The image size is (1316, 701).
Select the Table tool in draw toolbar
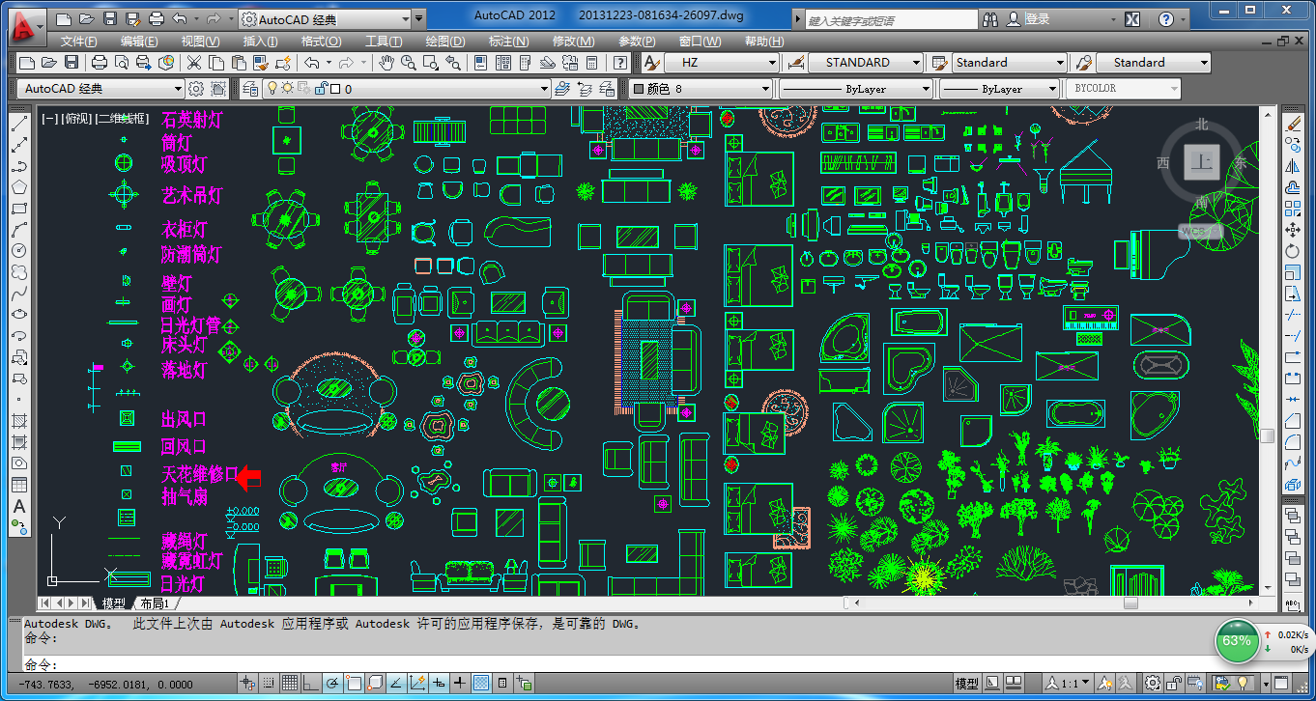point(19,485)
